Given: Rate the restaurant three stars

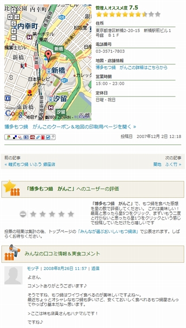Looking at the screenshot, I should point(52,214).
